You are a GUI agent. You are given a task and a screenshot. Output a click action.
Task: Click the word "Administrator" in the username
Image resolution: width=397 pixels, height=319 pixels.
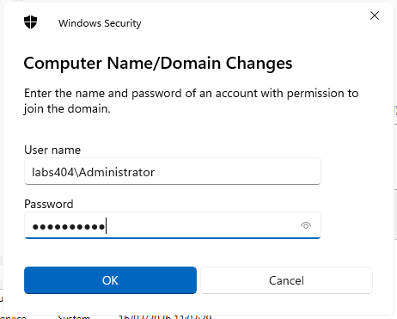pos(117,172)
